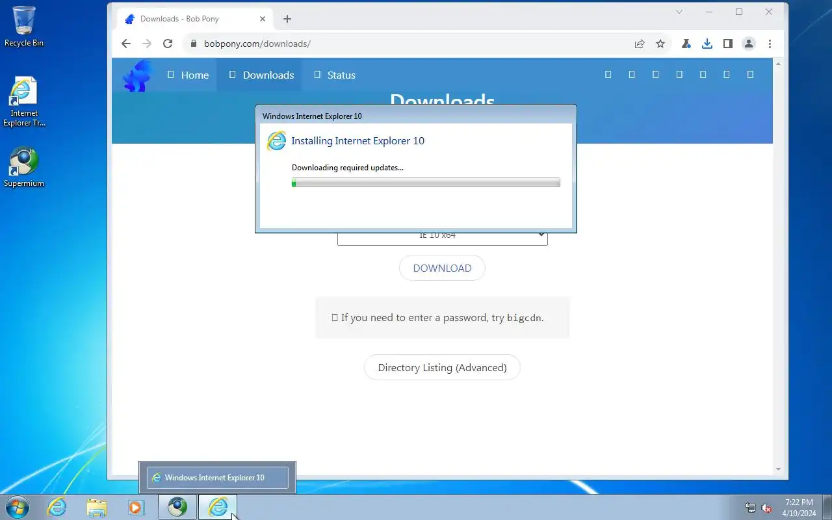This screenshot has height=520, width=832.
Task: Click the browser forward arrow
Action: point(147,44)
